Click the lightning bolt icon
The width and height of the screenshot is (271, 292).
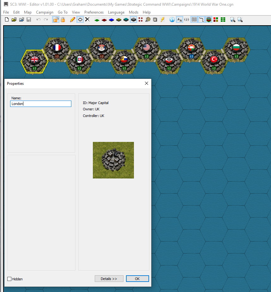pyautogui.click(x=162, y=20)
